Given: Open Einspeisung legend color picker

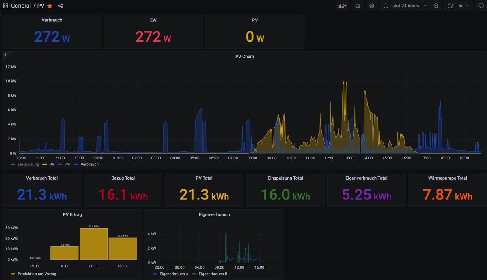Looking at the screenshot, I should pyautogui.click(x=13, y=165).
